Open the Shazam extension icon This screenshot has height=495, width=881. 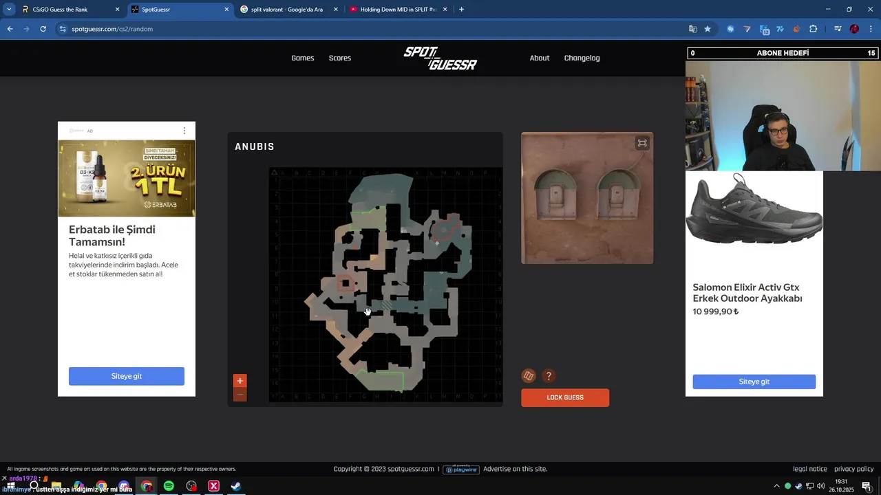(x=730, y=29)
